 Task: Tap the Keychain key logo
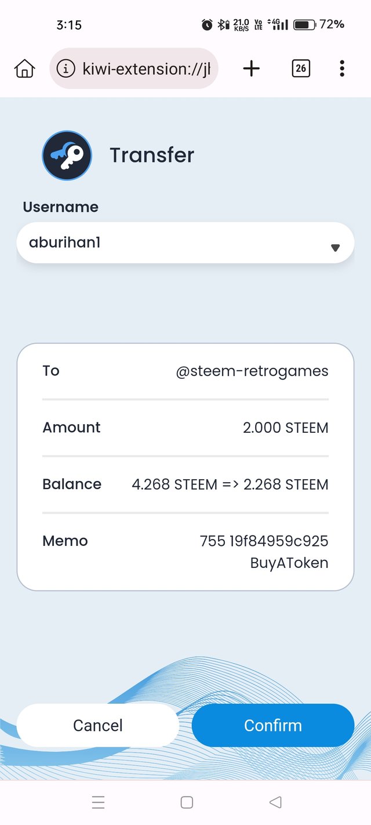(x=67, y=155)
